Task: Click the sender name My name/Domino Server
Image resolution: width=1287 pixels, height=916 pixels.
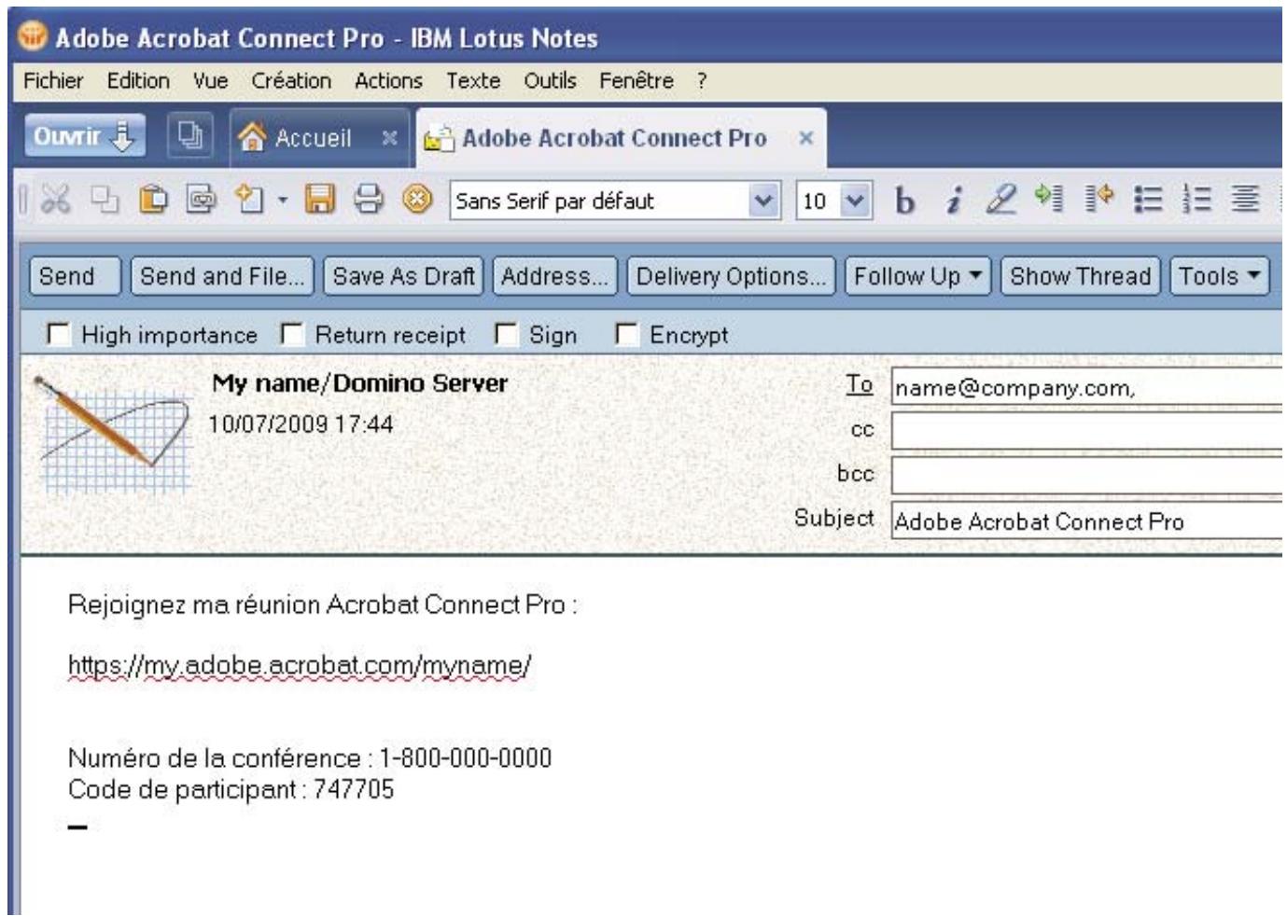Action: click(359, 383)
